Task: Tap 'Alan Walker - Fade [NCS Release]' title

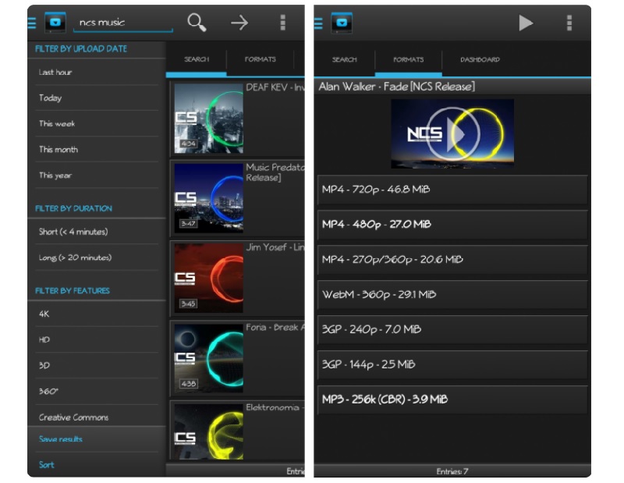Action: point(397,87)
